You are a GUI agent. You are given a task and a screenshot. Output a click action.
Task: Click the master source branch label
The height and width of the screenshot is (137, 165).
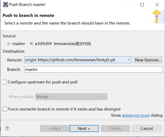point(19,43)
